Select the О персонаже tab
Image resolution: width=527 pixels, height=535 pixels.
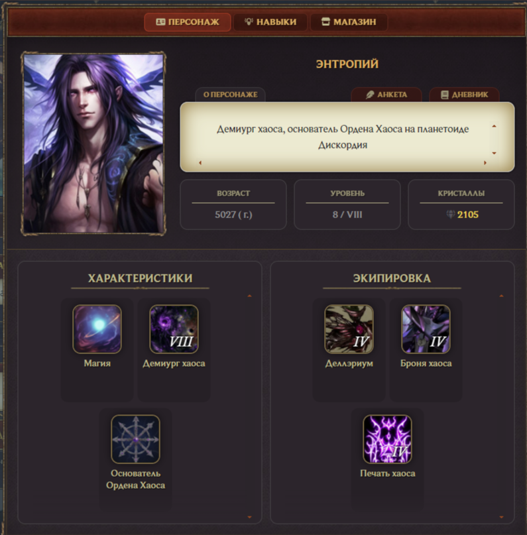click(x=230, y=95)
